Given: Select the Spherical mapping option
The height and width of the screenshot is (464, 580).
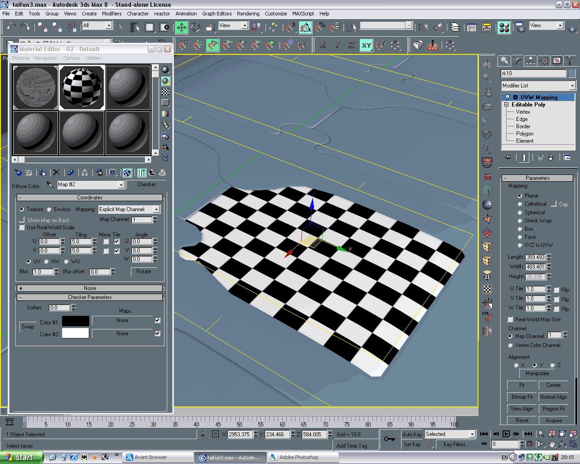Looking at the screenshot, I should (x=520, y=213).
